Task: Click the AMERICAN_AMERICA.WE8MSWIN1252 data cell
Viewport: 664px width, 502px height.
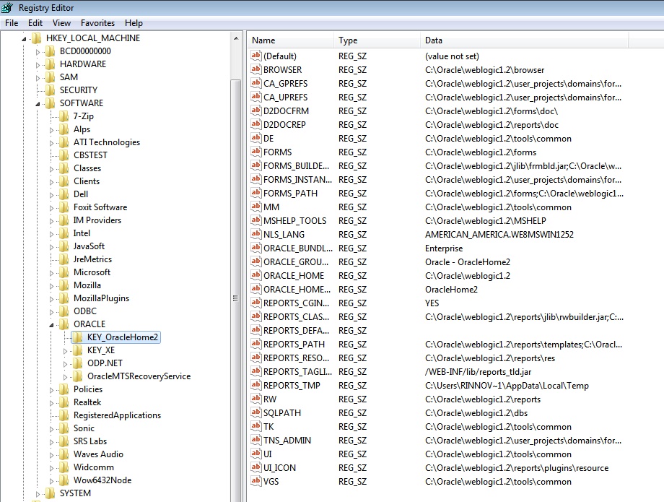Action: (499, 234)
